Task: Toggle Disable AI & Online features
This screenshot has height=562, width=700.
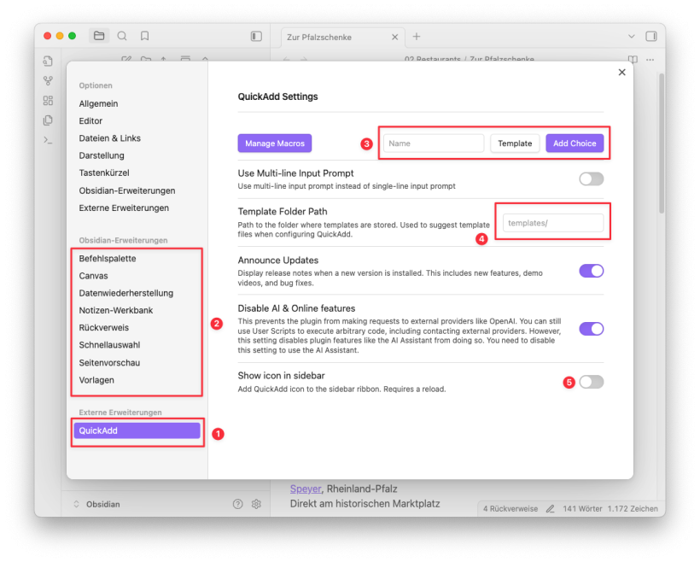Action: click(x=591, y=329)
